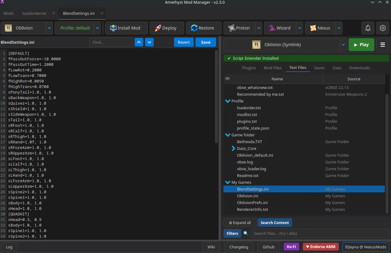Open the Proton dropdown arrow
Screen dimensions: 391x253
(x=259, y=28)
